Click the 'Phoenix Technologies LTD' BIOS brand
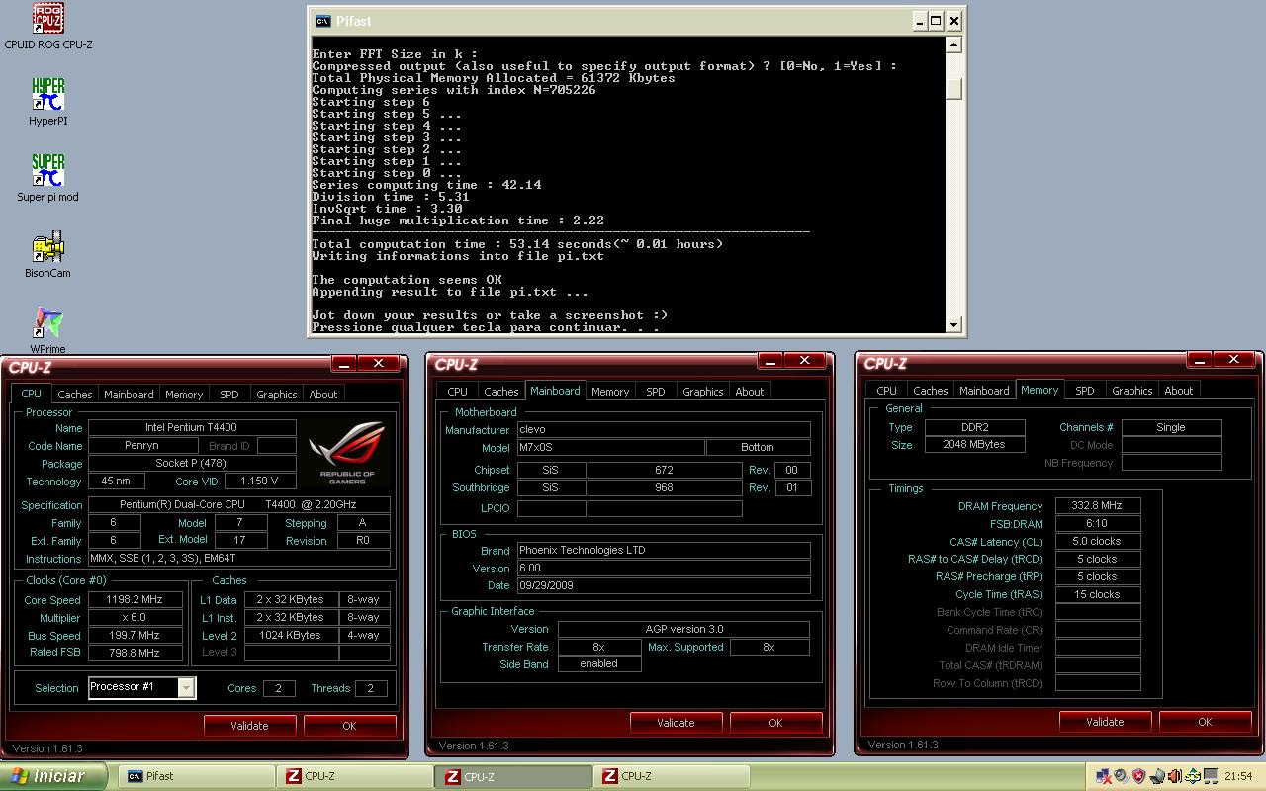The image size is (1266, 791). point(664,550)
